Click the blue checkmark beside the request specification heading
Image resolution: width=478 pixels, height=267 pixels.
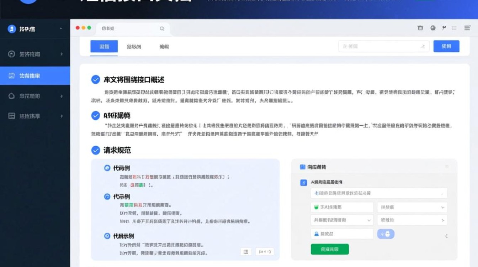click(95, 151)
